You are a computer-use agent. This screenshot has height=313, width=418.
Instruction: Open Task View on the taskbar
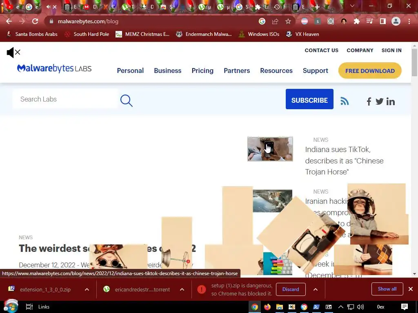coord(29,307)
